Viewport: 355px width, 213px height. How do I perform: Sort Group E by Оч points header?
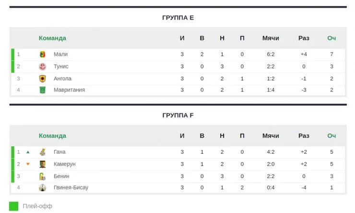[331, 38]
